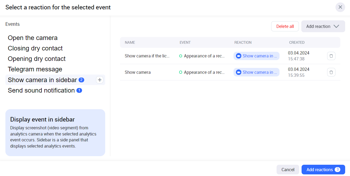Click camera reaction chip in first row
The image size is (350, 176).
pyautogui.click(x=256, y=56)
